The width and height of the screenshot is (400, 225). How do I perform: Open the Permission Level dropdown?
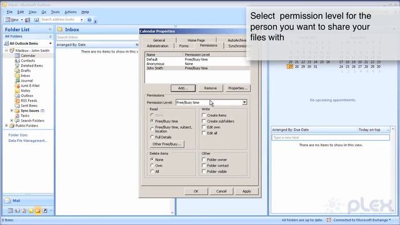pos(244,102)
